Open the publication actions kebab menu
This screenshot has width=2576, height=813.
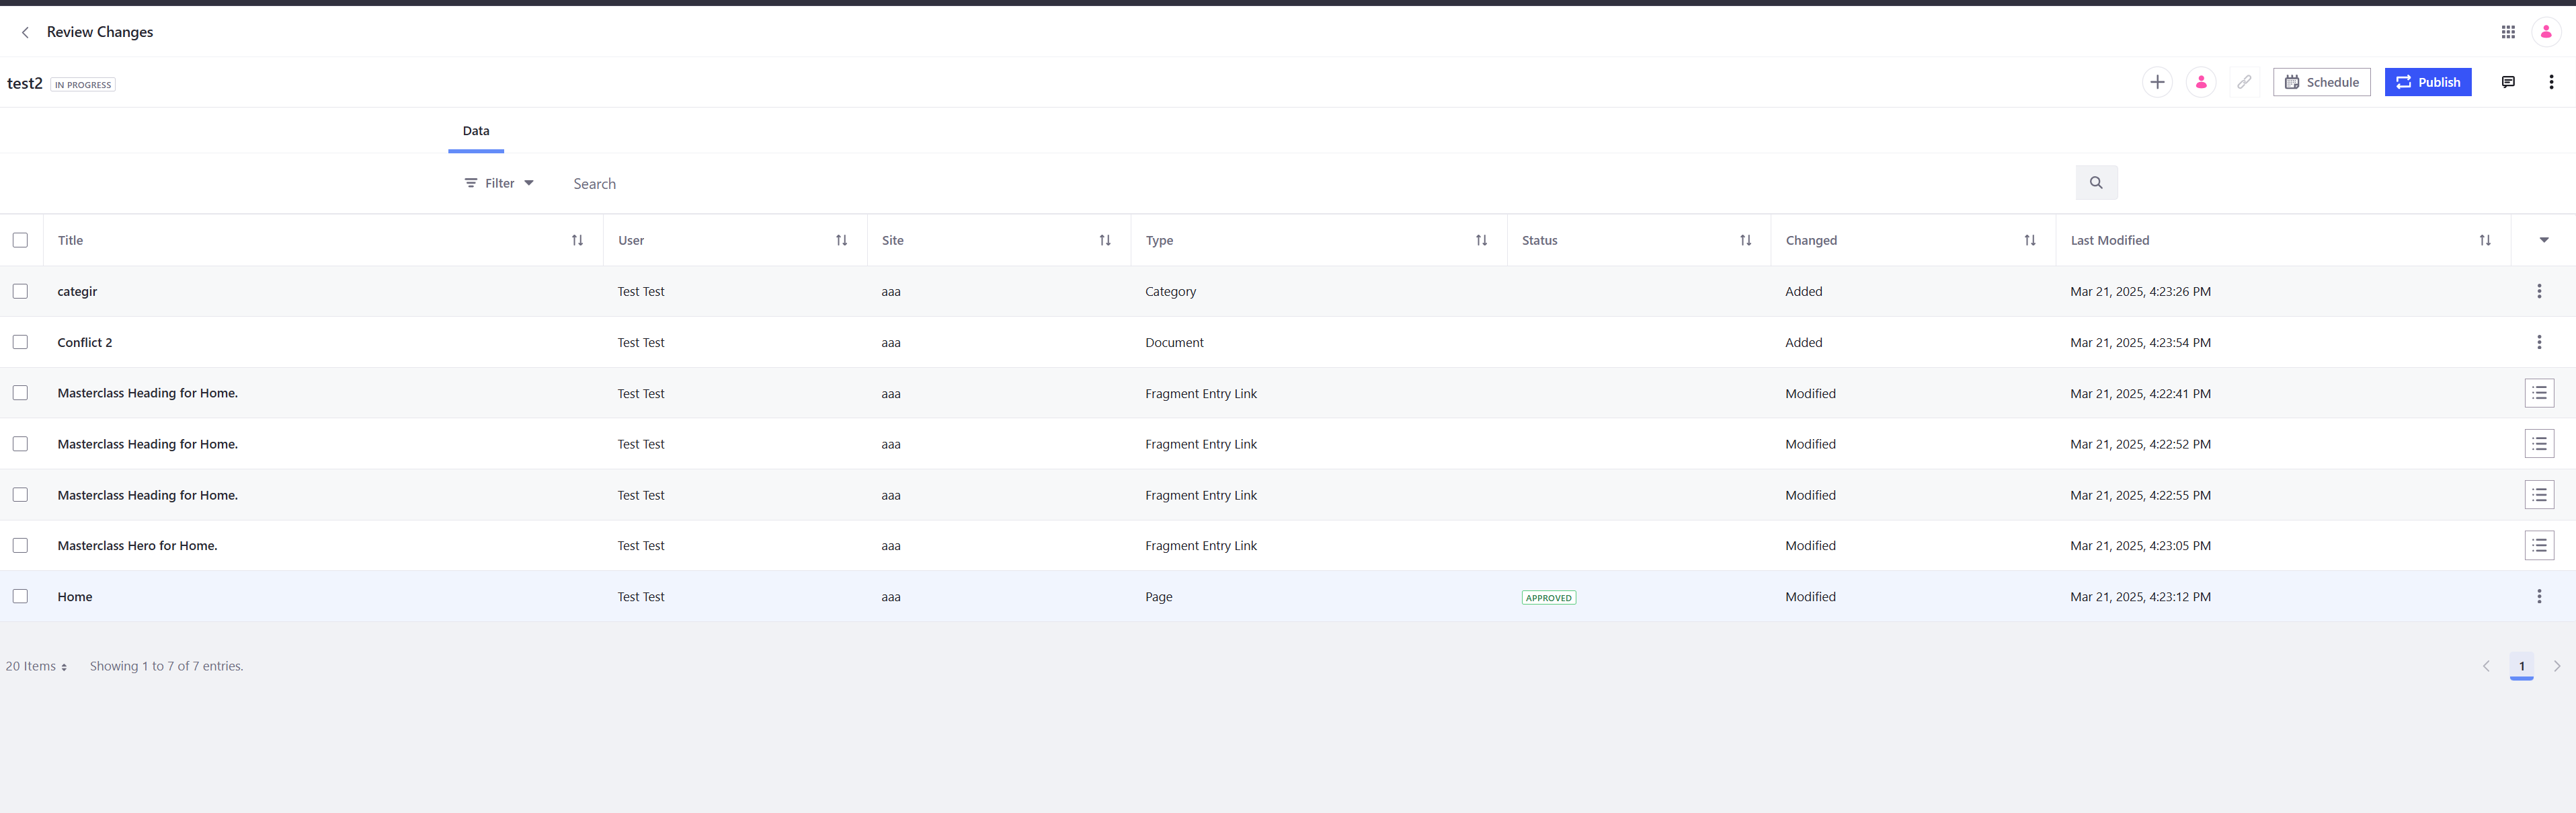coord(2551,82)
